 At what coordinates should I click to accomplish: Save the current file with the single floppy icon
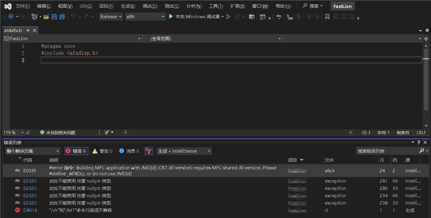(x=54, y=17)
